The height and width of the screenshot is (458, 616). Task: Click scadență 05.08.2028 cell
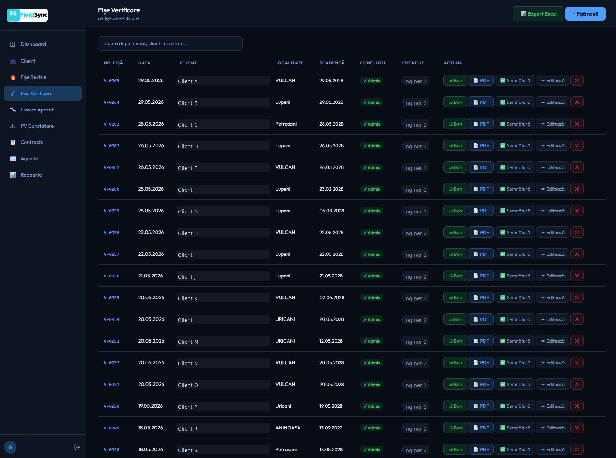332,211
